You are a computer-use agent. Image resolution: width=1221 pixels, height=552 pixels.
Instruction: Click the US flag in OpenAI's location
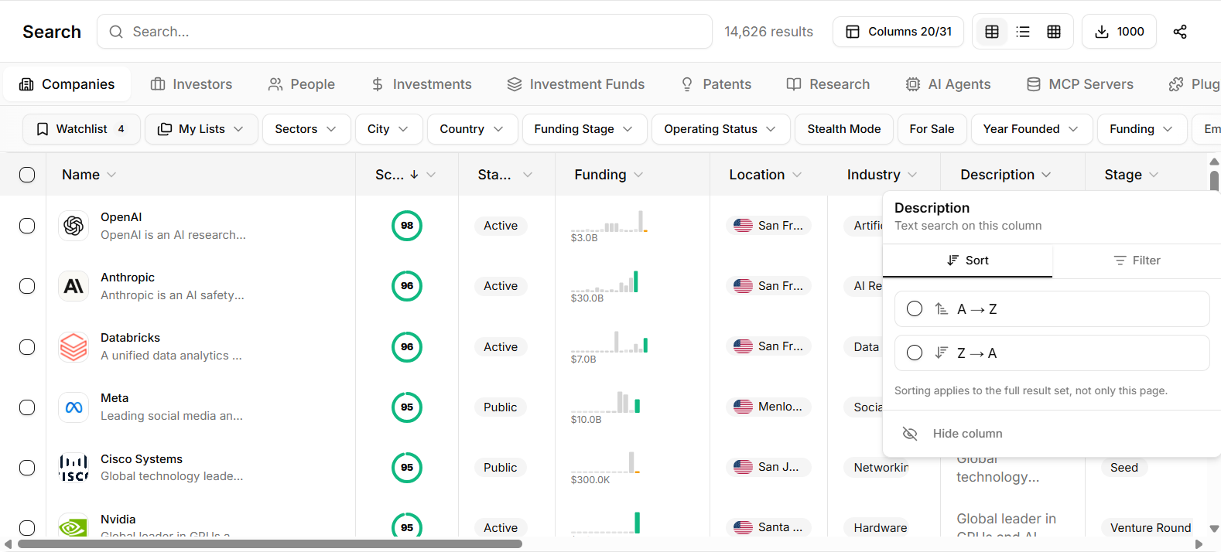click(743, 226)
